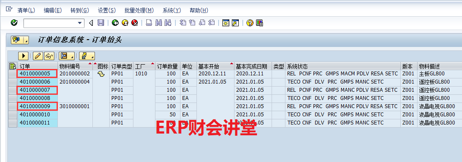Image resolution: width=462 pixels, height=162 pixels.
Task: Click the Find binoculars icon
Action: (x=159, y=23)
